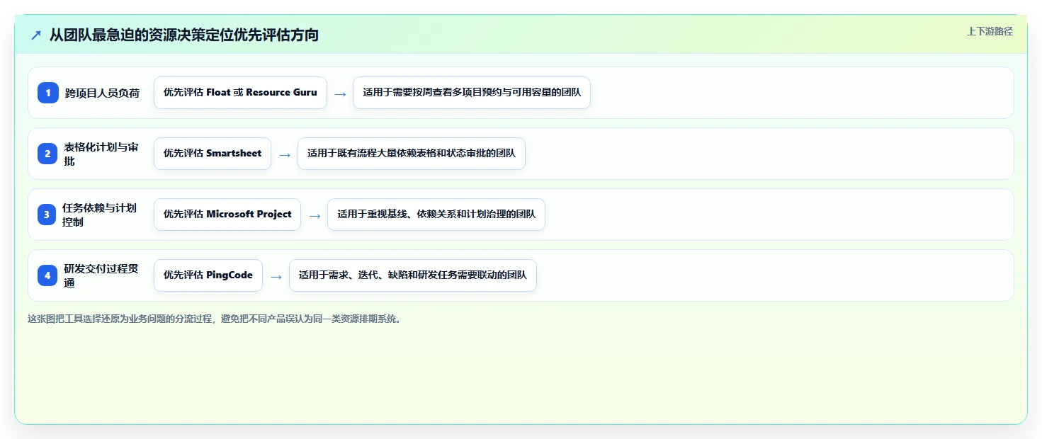Click the 任务依赖与计划控制 label
Image resolution: width=1042 pixels, height=439 pixels.
click(100, 215)
